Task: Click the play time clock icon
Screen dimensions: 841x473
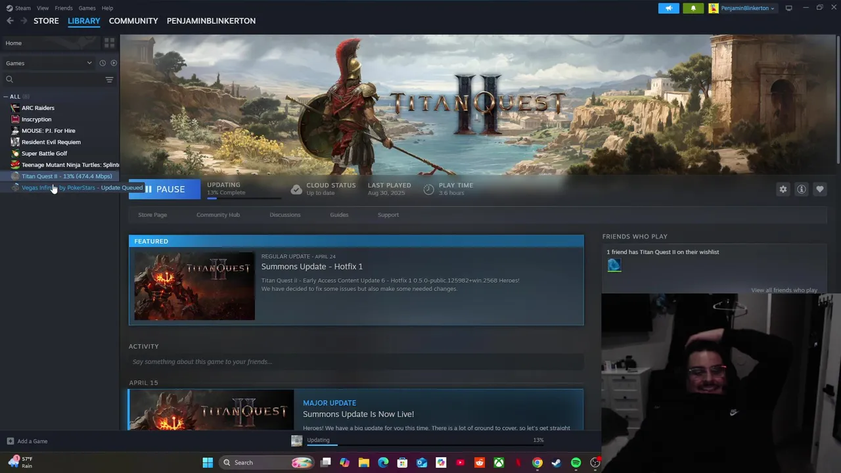Action: pos(428,189)
